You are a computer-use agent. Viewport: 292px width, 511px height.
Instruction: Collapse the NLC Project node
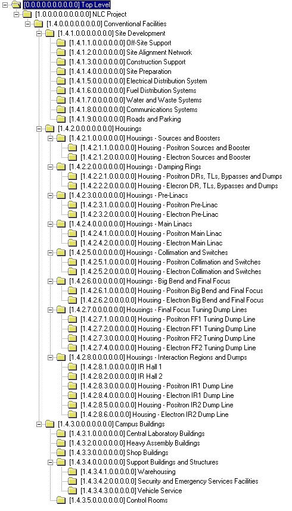(x=16, y=14)
